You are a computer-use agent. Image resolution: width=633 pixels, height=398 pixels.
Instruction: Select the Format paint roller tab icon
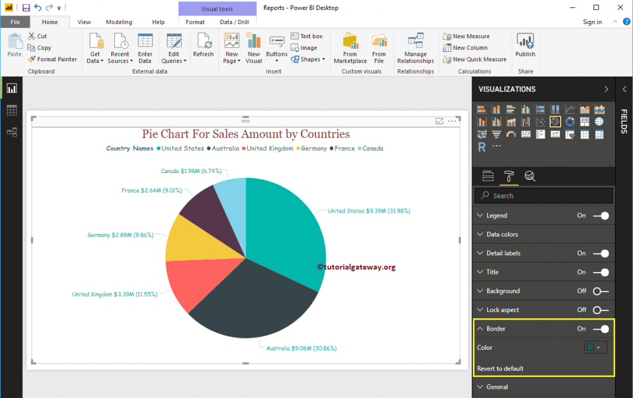click(509, 176)
